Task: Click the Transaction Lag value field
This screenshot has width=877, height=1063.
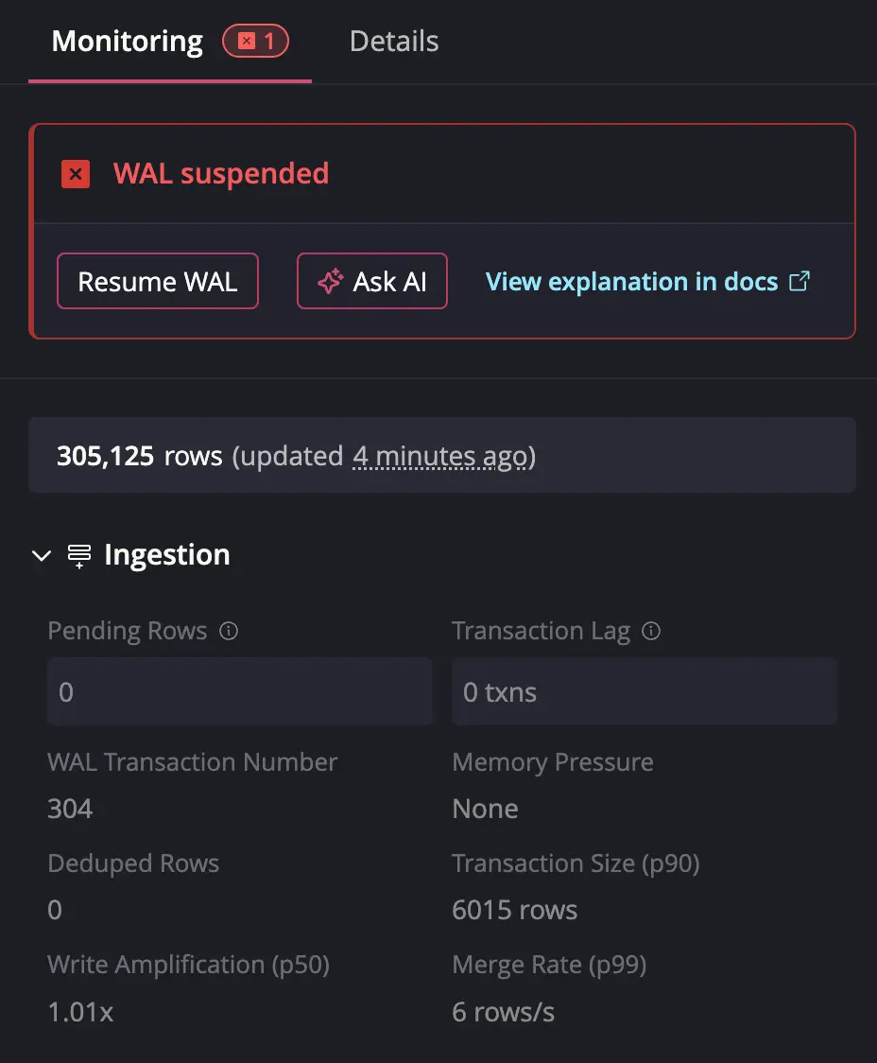Action: [x=645, y=692]
